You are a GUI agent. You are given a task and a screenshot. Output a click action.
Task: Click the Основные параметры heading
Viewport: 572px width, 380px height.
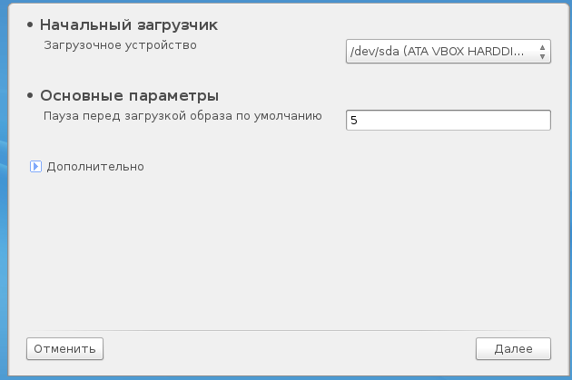(130, 95)
